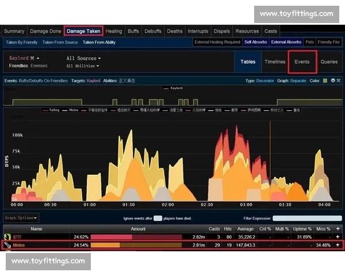Click the Filter Expression input field
This screenshot has width=345, height=276.
[x=307, y=218]
